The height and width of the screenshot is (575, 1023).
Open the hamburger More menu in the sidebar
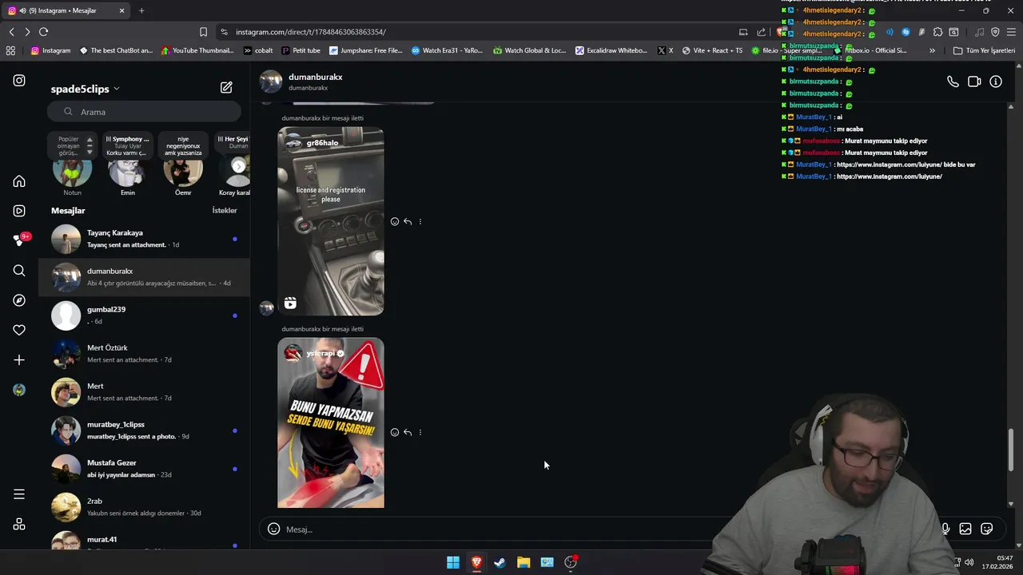(x=19, y=494)
